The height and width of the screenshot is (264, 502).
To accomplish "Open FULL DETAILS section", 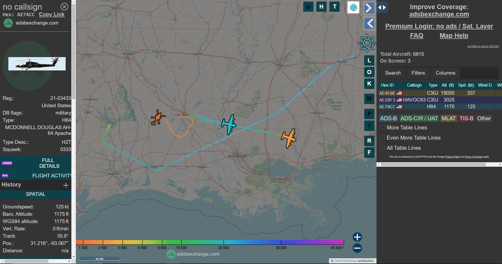I will pos(36,163).
